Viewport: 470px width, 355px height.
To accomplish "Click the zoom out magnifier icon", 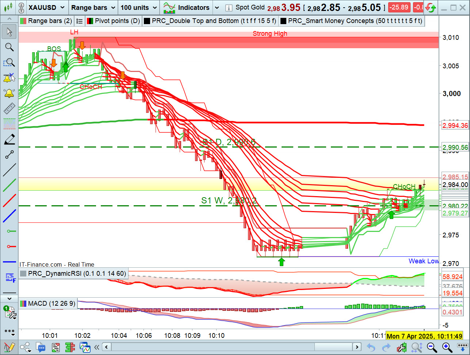I will (431, 347).
